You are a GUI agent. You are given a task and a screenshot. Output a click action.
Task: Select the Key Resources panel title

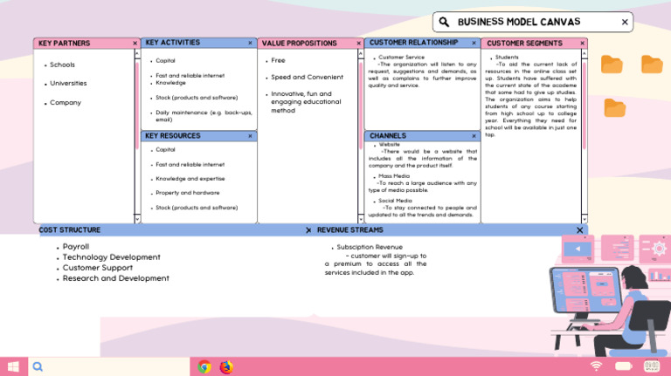point(172,136)
